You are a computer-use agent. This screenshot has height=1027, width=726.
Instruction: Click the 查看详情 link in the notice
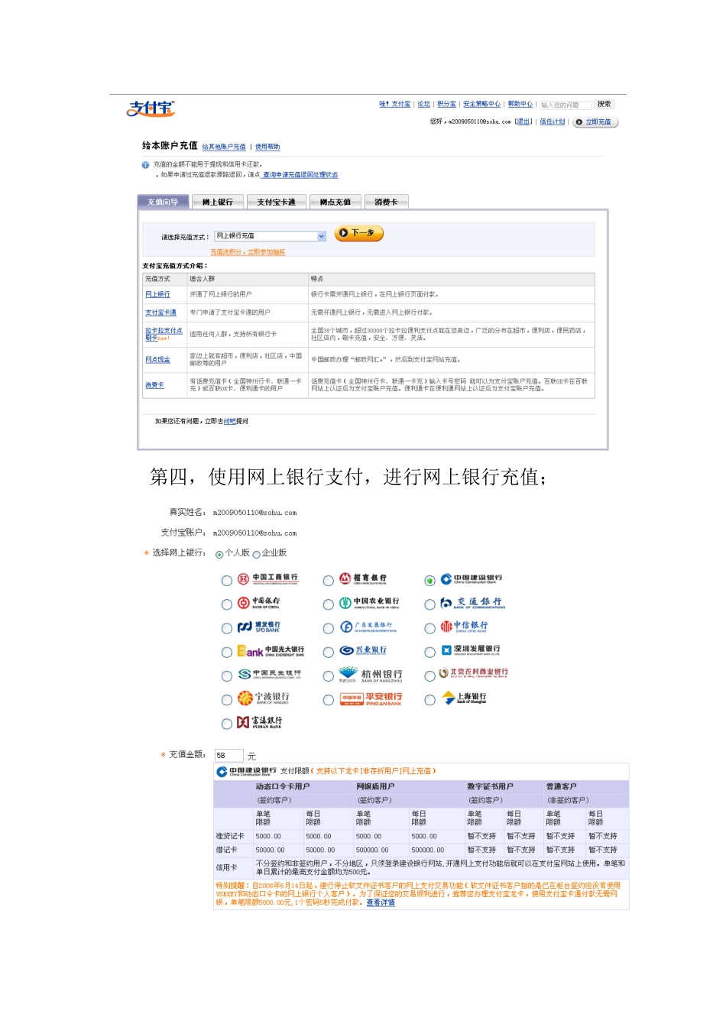tap(381, 903)
